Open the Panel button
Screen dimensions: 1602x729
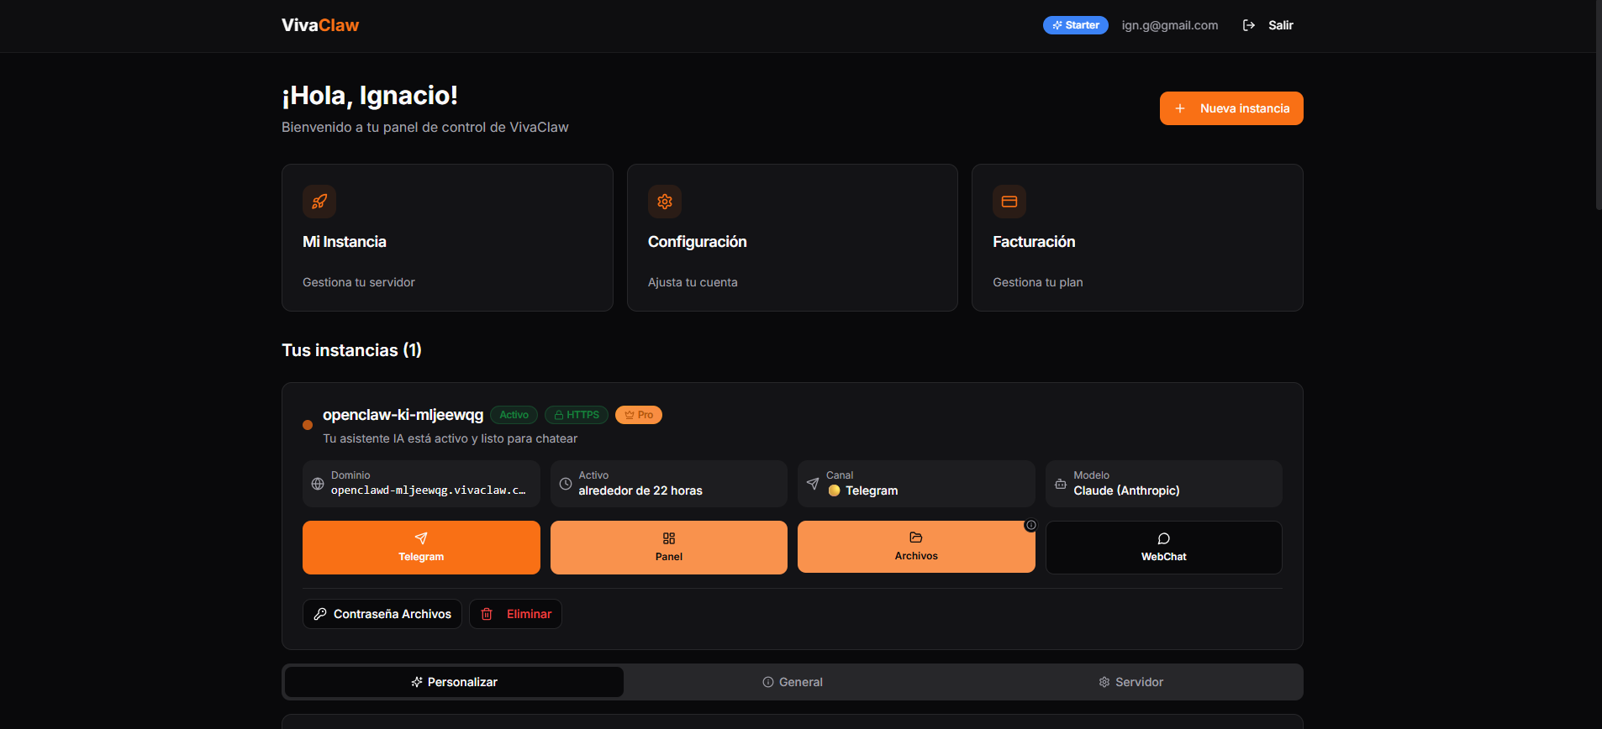(x=669, y=548)
